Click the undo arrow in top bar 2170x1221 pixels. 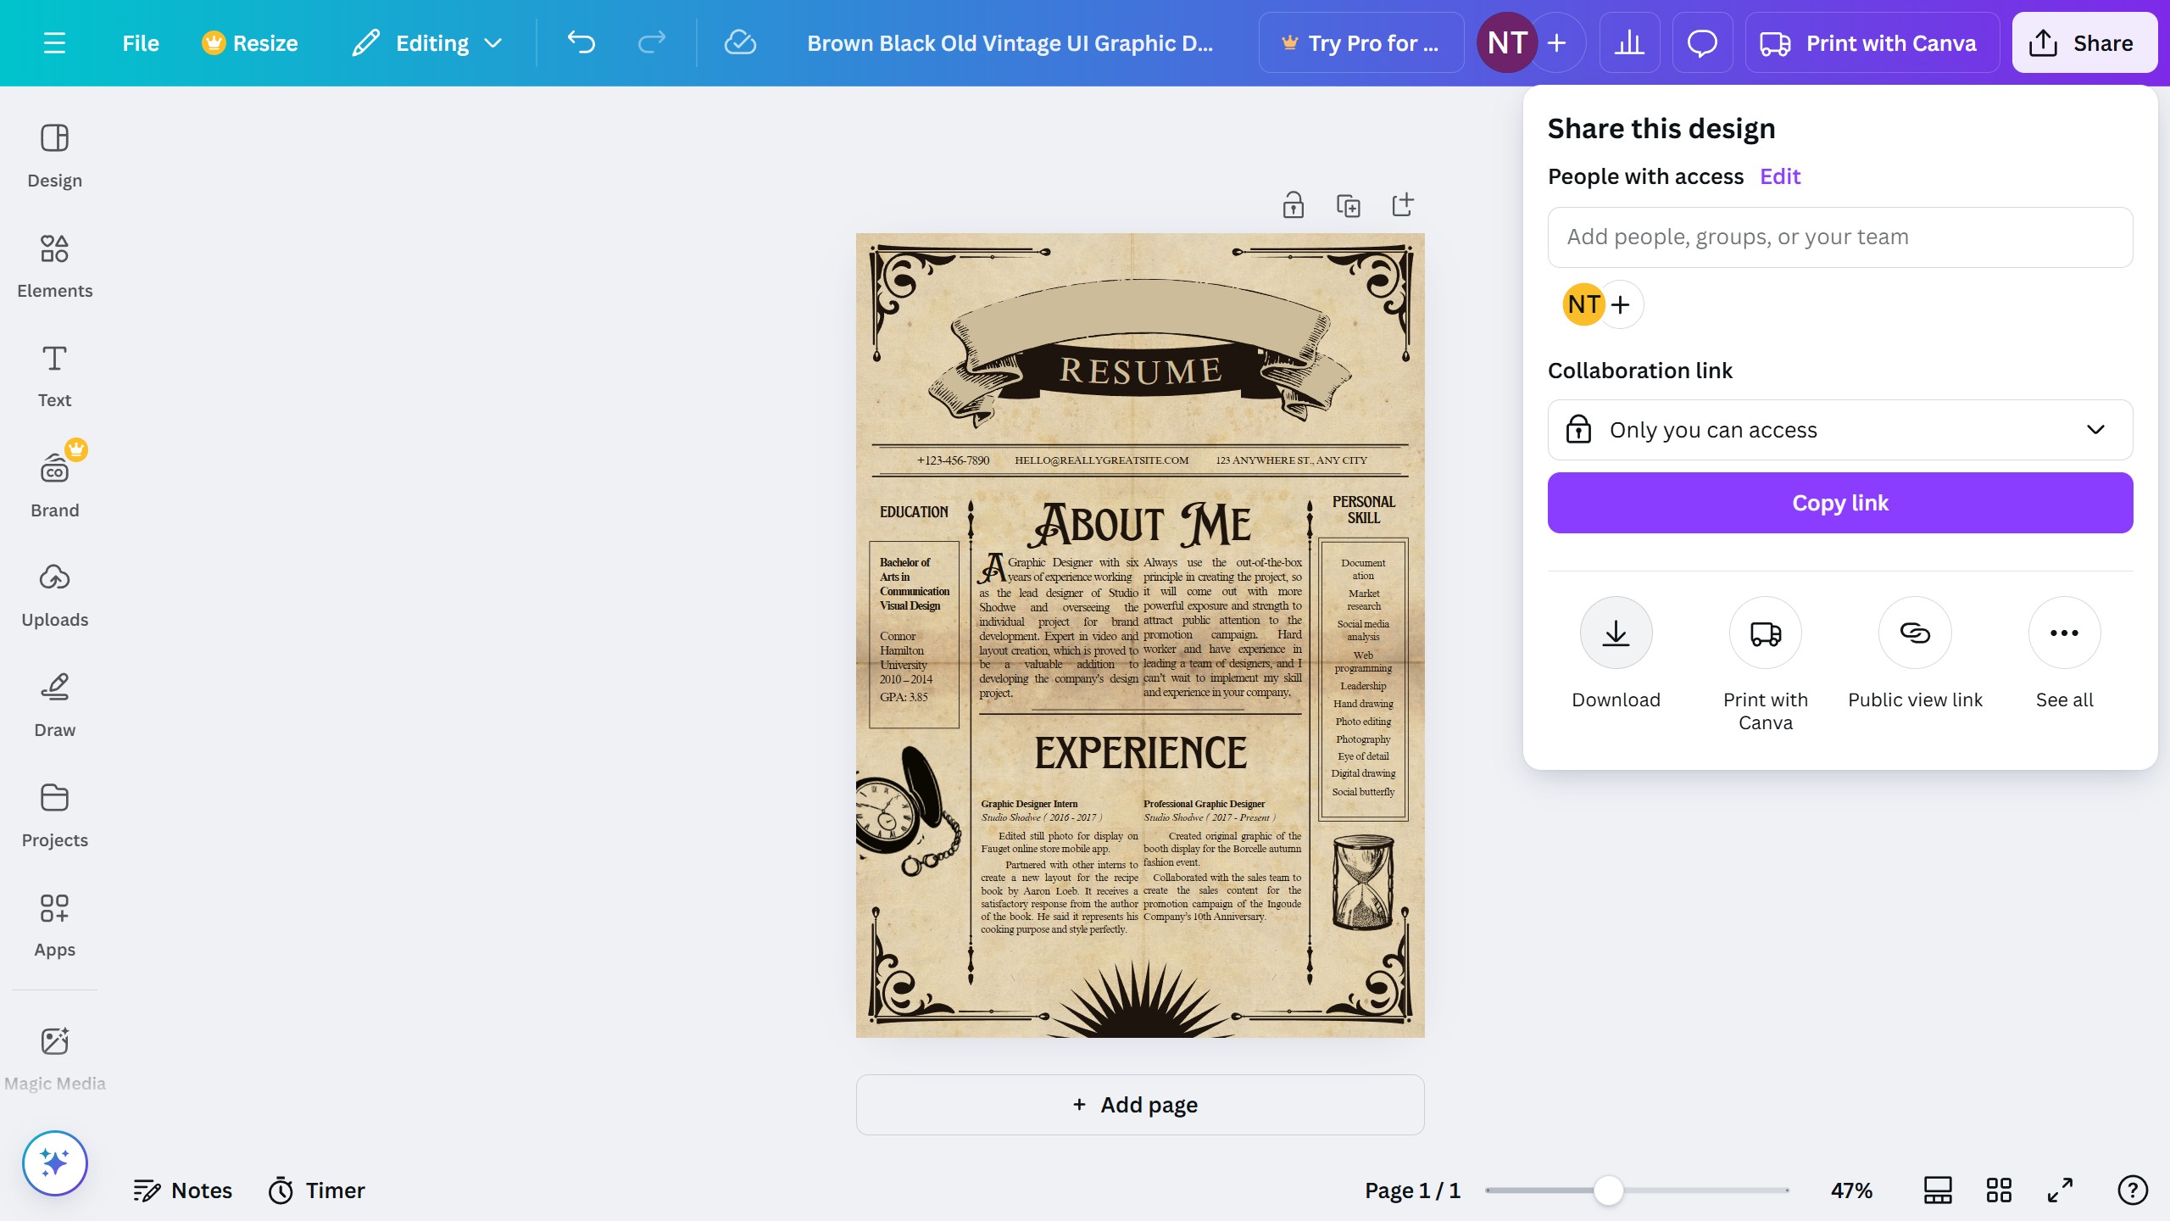pyautogui.click(x=581, y=42)
